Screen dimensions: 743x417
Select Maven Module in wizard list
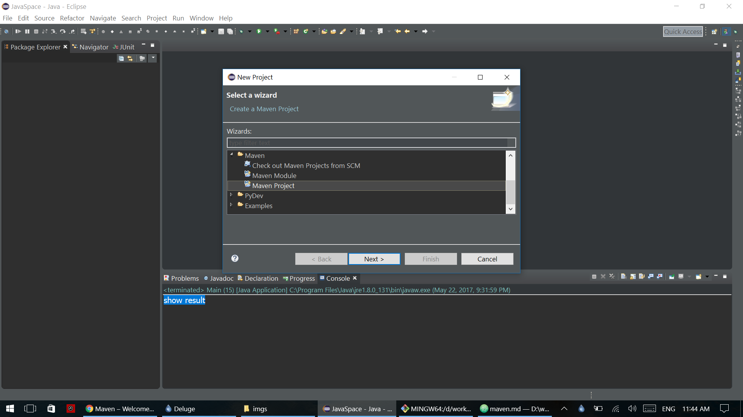[274, 176]
